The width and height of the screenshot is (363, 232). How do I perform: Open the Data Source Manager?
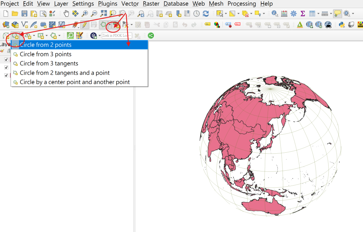pos(6,24)
